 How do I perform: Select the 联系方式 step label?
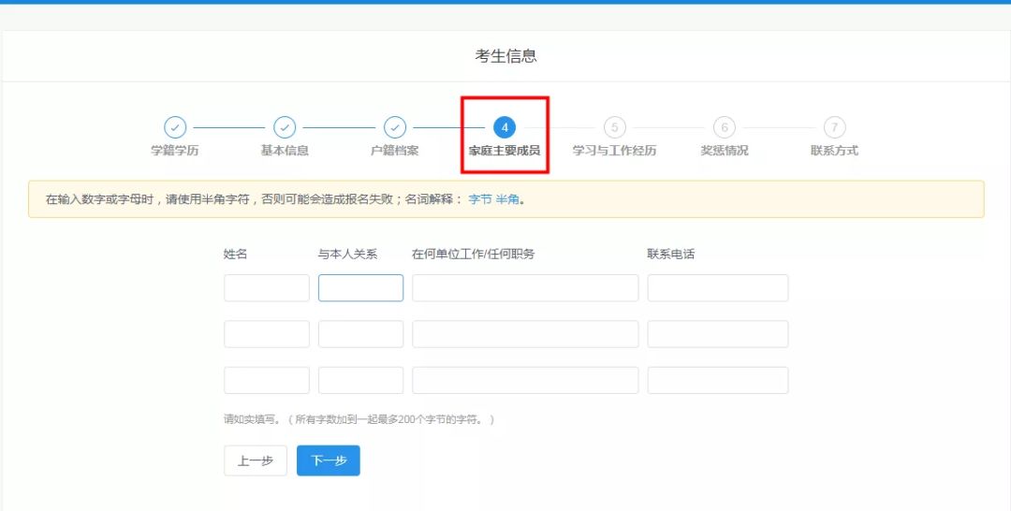tap(834, 151)
